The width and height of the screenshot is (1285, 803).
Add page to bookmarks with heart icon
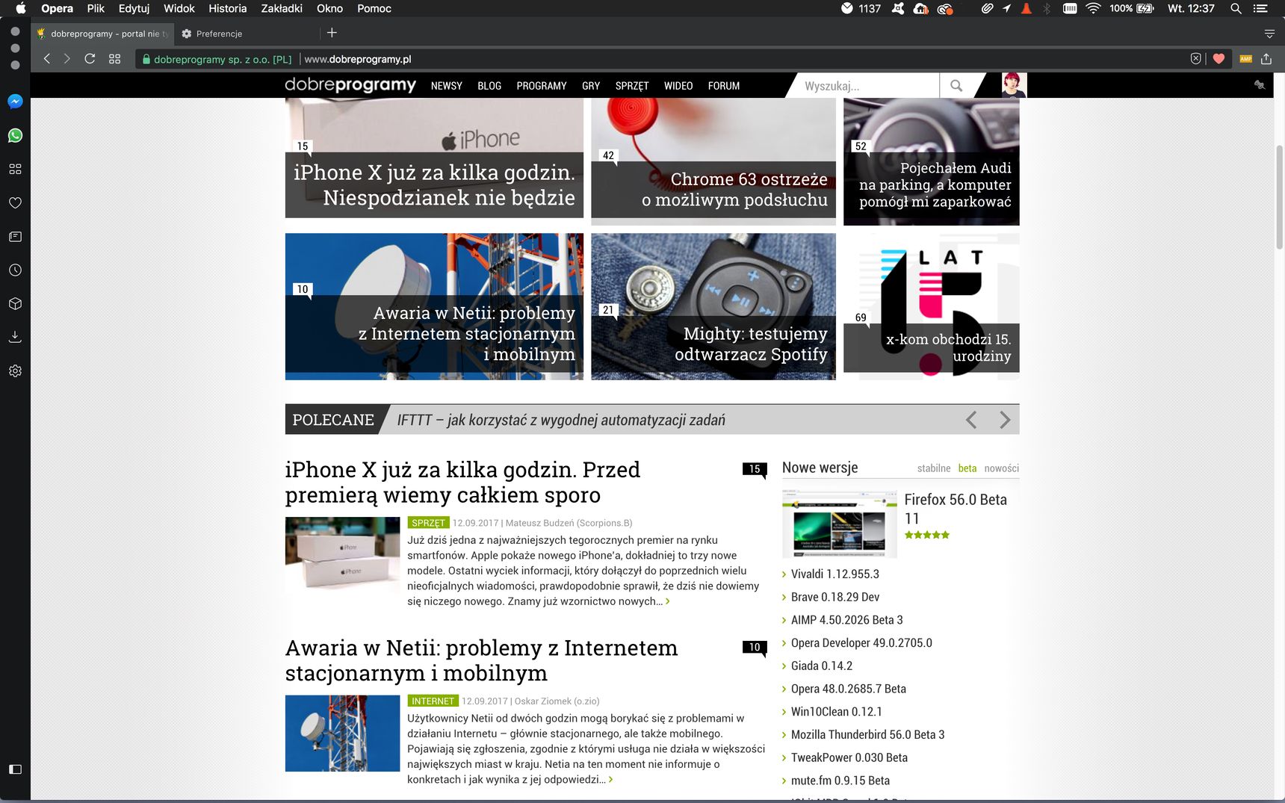(x=1219, y=58)
